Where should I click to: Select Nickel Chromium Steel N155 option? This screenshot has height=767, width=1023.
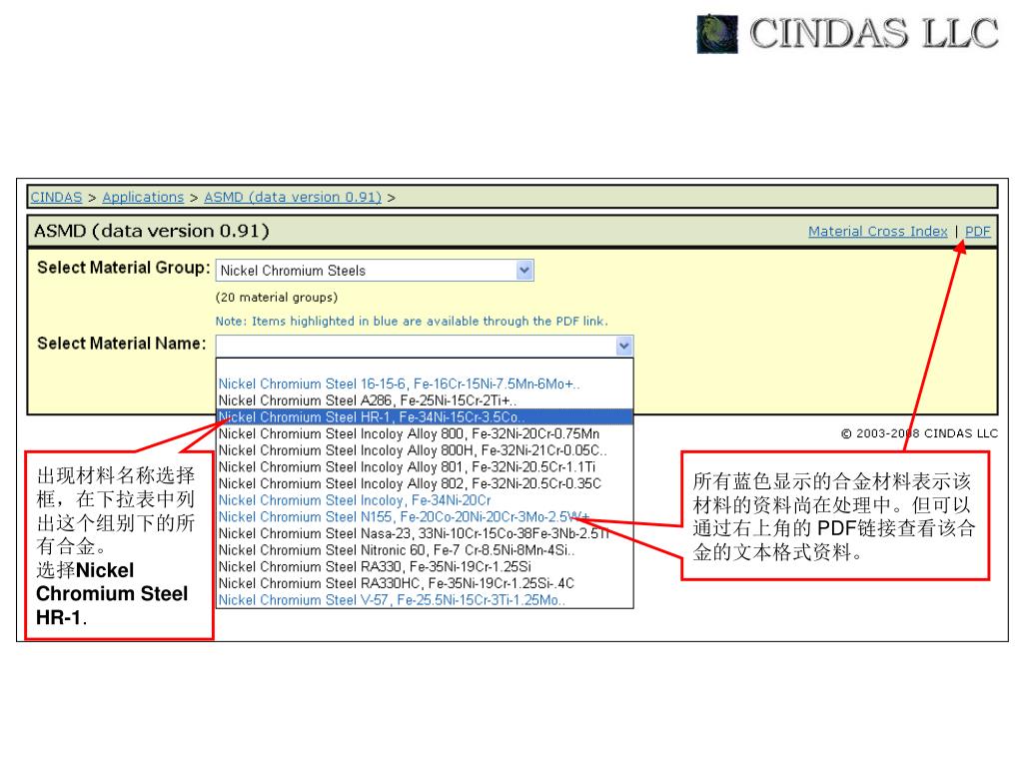[x=425, y=516]
